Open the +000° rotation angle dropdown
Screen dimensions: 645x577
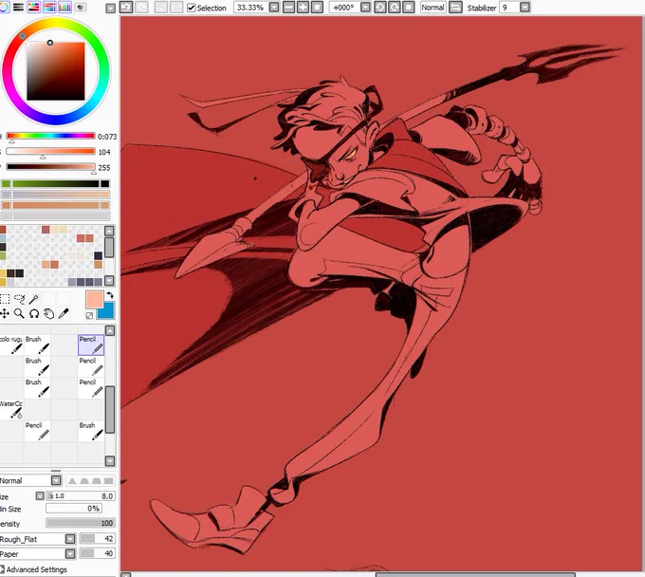(365, 8)
